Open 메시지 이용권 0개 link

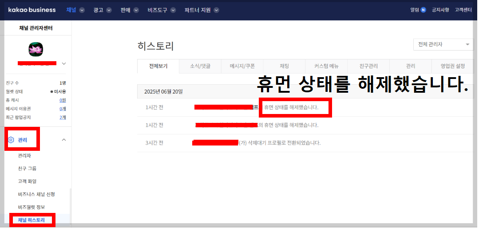click(63, 109)
